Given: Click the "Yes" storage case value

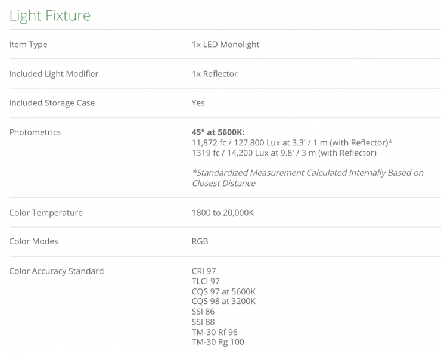Looking at the screenshot, I should pos(198,103).
